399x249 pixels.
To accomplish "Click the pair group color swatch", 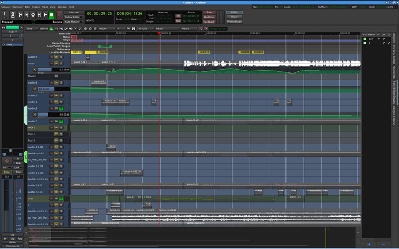I will 365,39.
